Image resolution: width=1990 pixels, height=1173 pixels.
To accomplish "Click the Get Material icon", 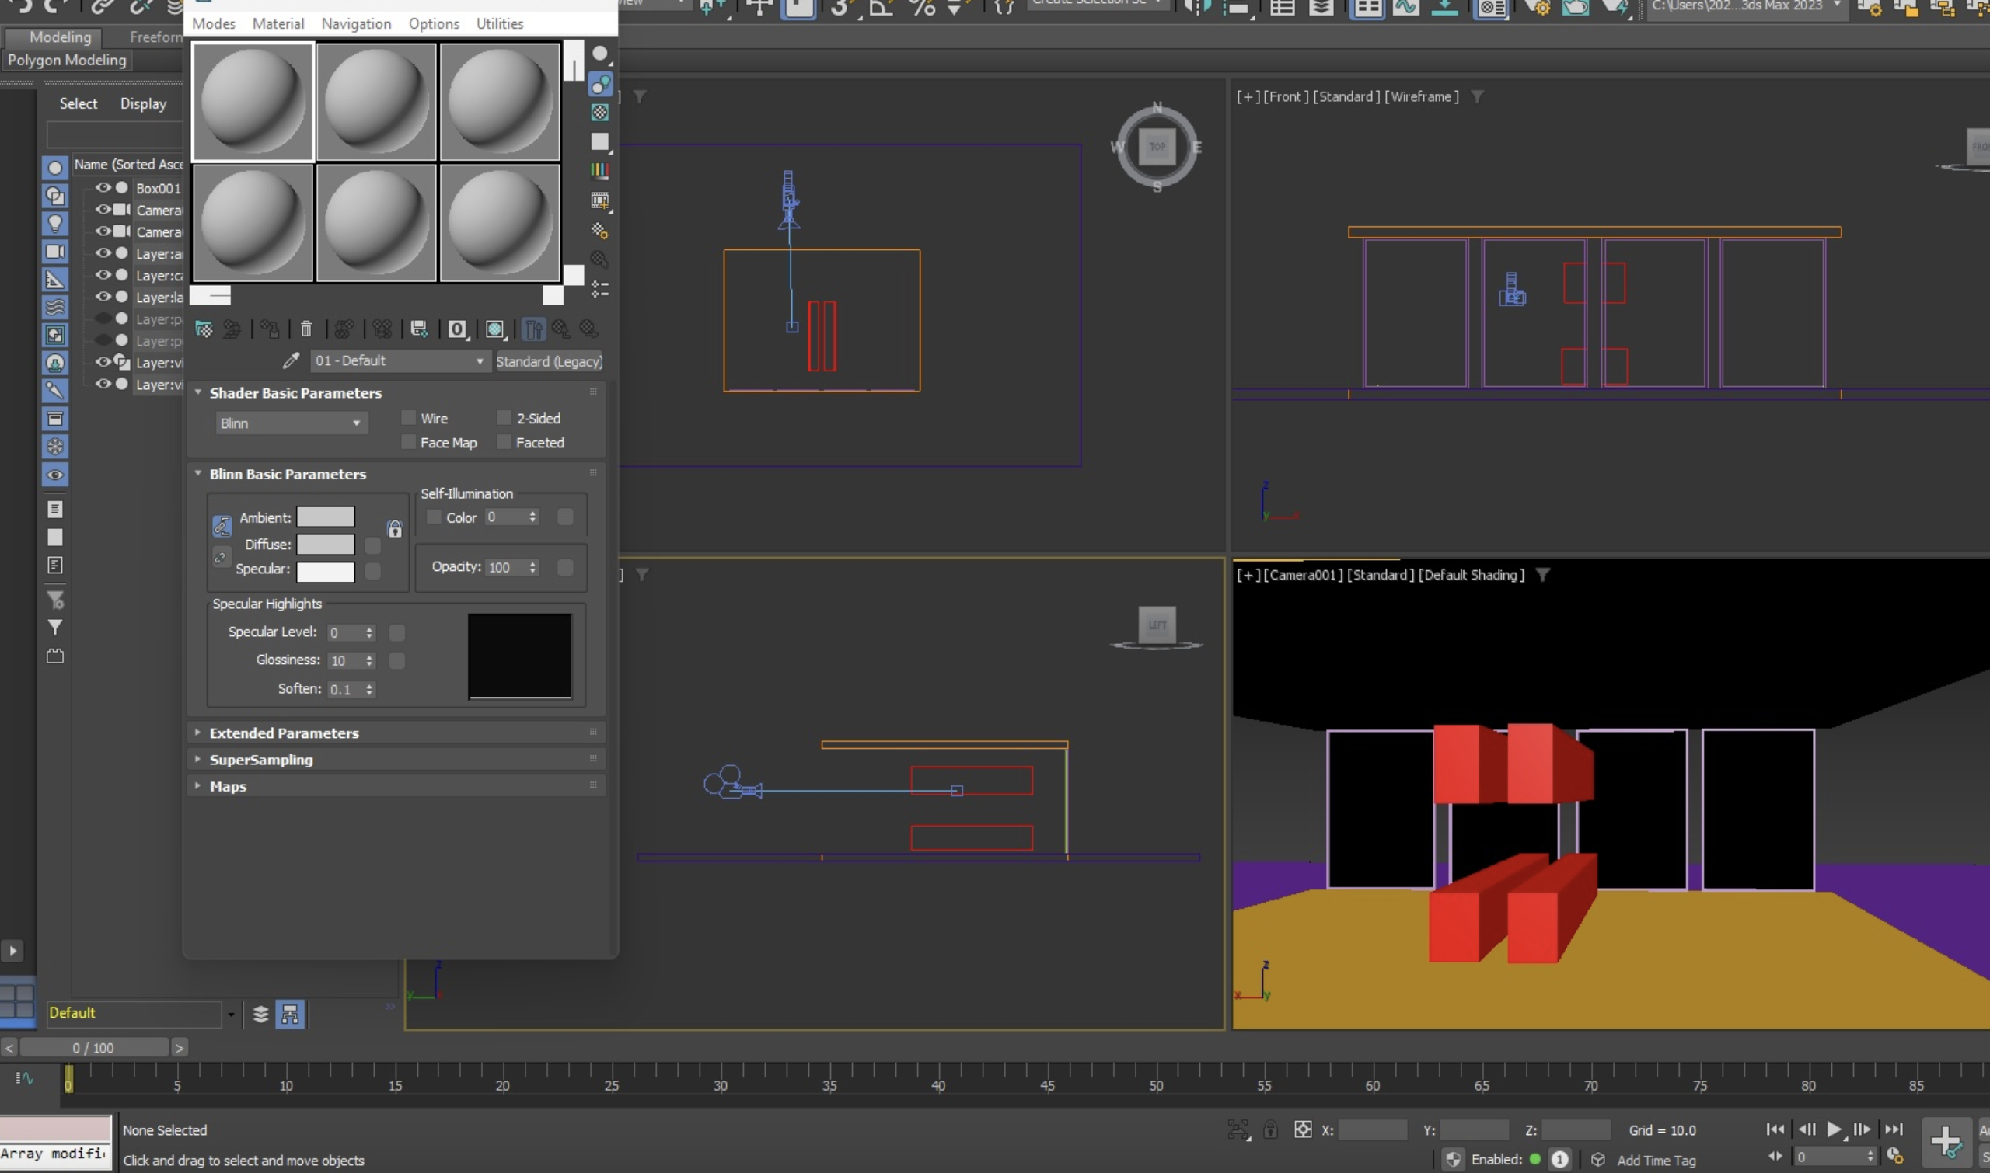I will 204,329.
